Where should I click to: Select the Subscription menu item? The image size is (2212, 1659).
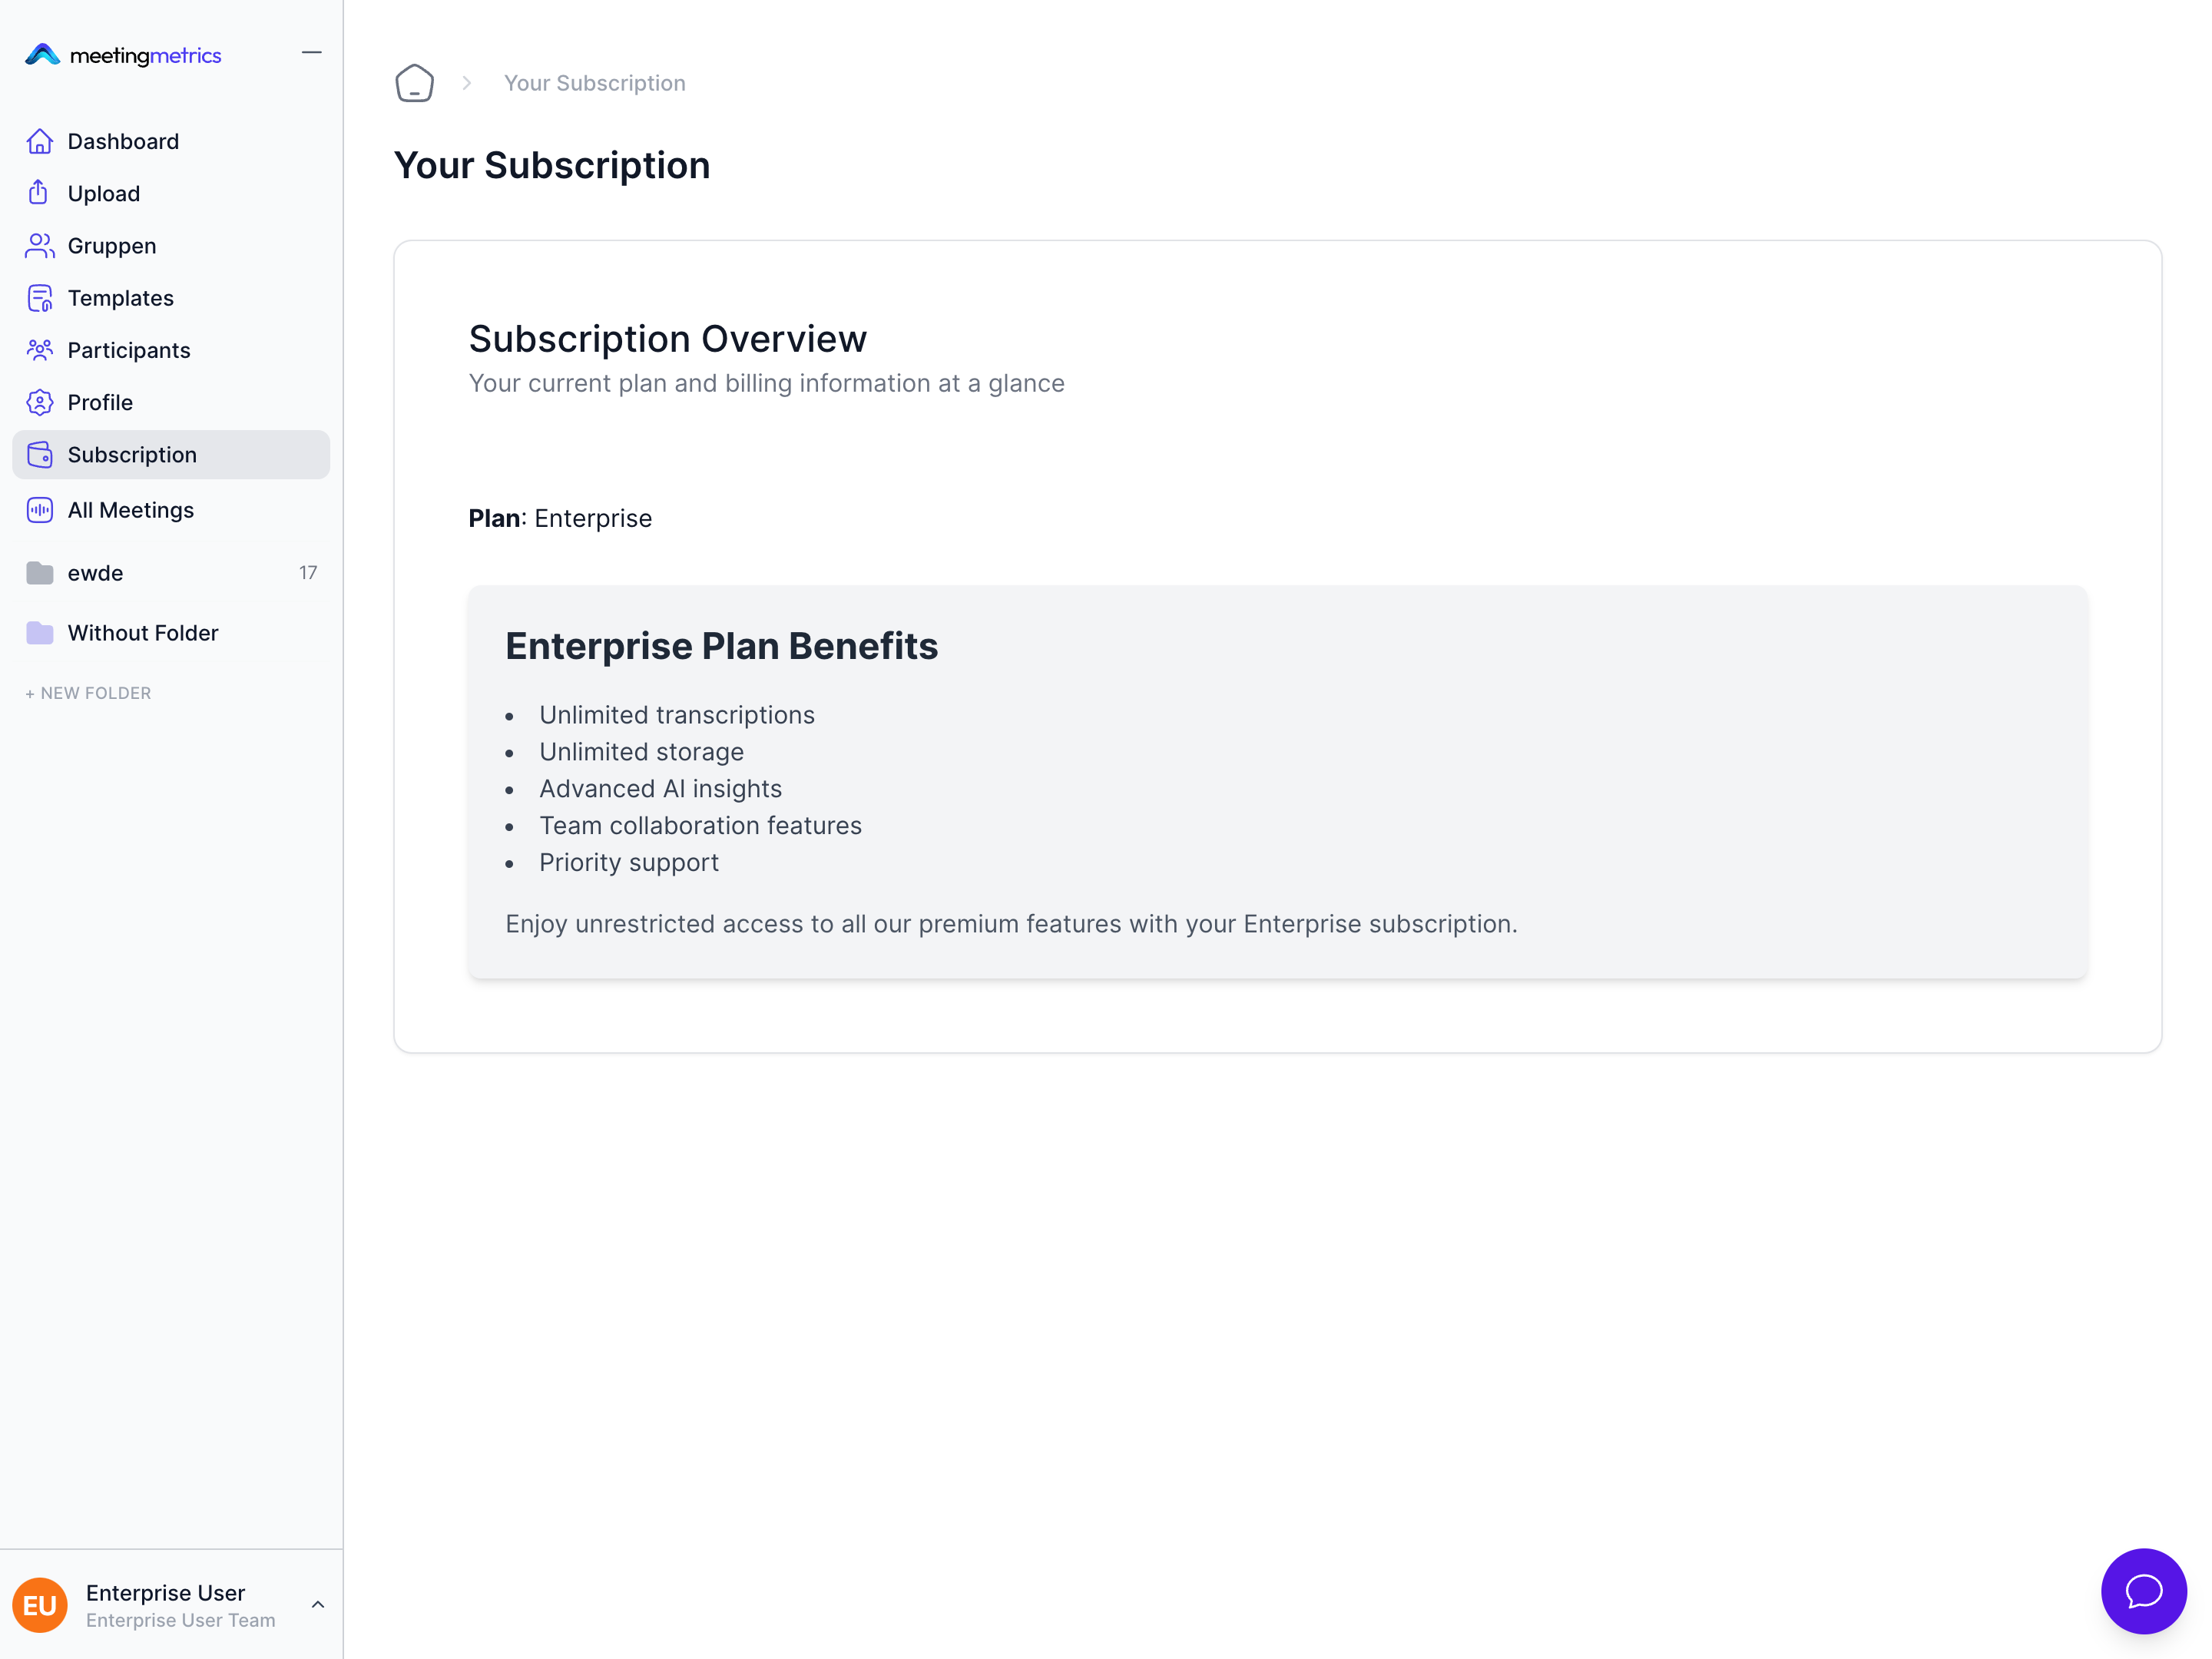132,455
